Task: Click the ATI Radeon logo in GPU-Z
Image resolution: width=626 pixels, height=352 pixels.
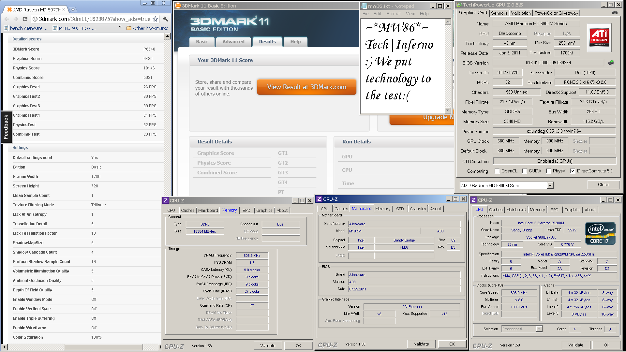Action: pyautogui.click(x=599, y=37)
